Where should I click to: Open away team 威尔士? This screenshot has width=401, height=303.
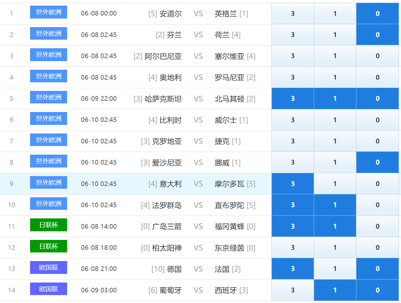click(226, 120)
